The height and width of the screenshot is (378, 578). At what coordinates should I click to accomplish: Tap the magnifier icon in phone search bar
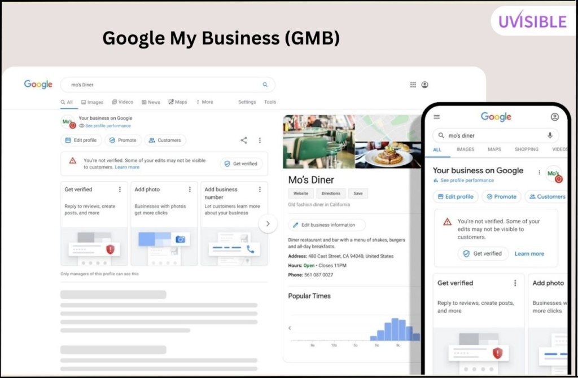click(441, 135)
